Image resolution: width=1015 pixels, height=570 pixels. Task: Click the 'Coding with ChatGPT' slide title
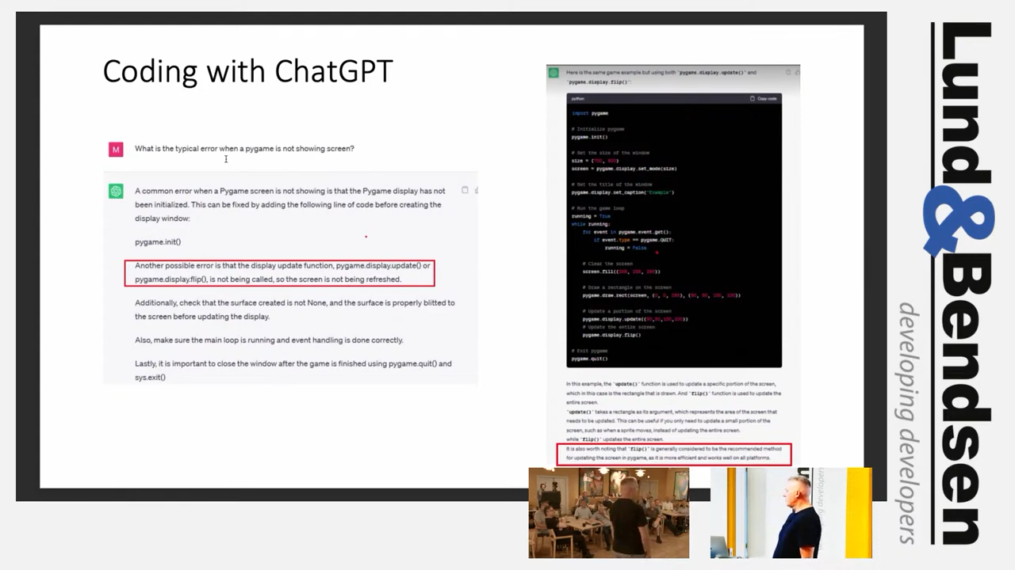coord(247,71)
